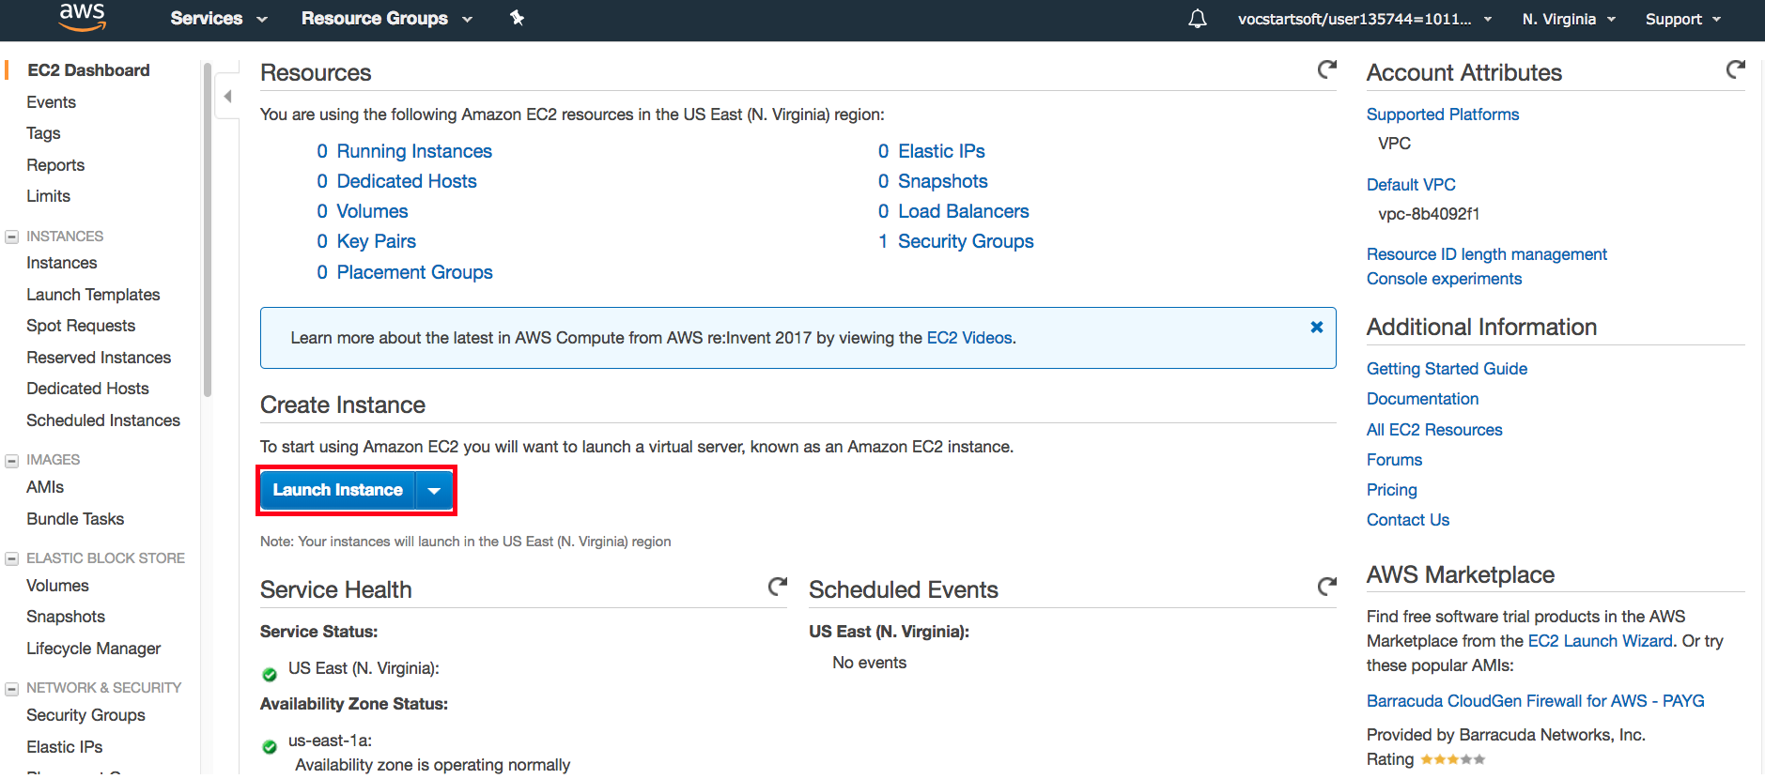Open the EC2 Launch Wizard link

(1600, 641)
